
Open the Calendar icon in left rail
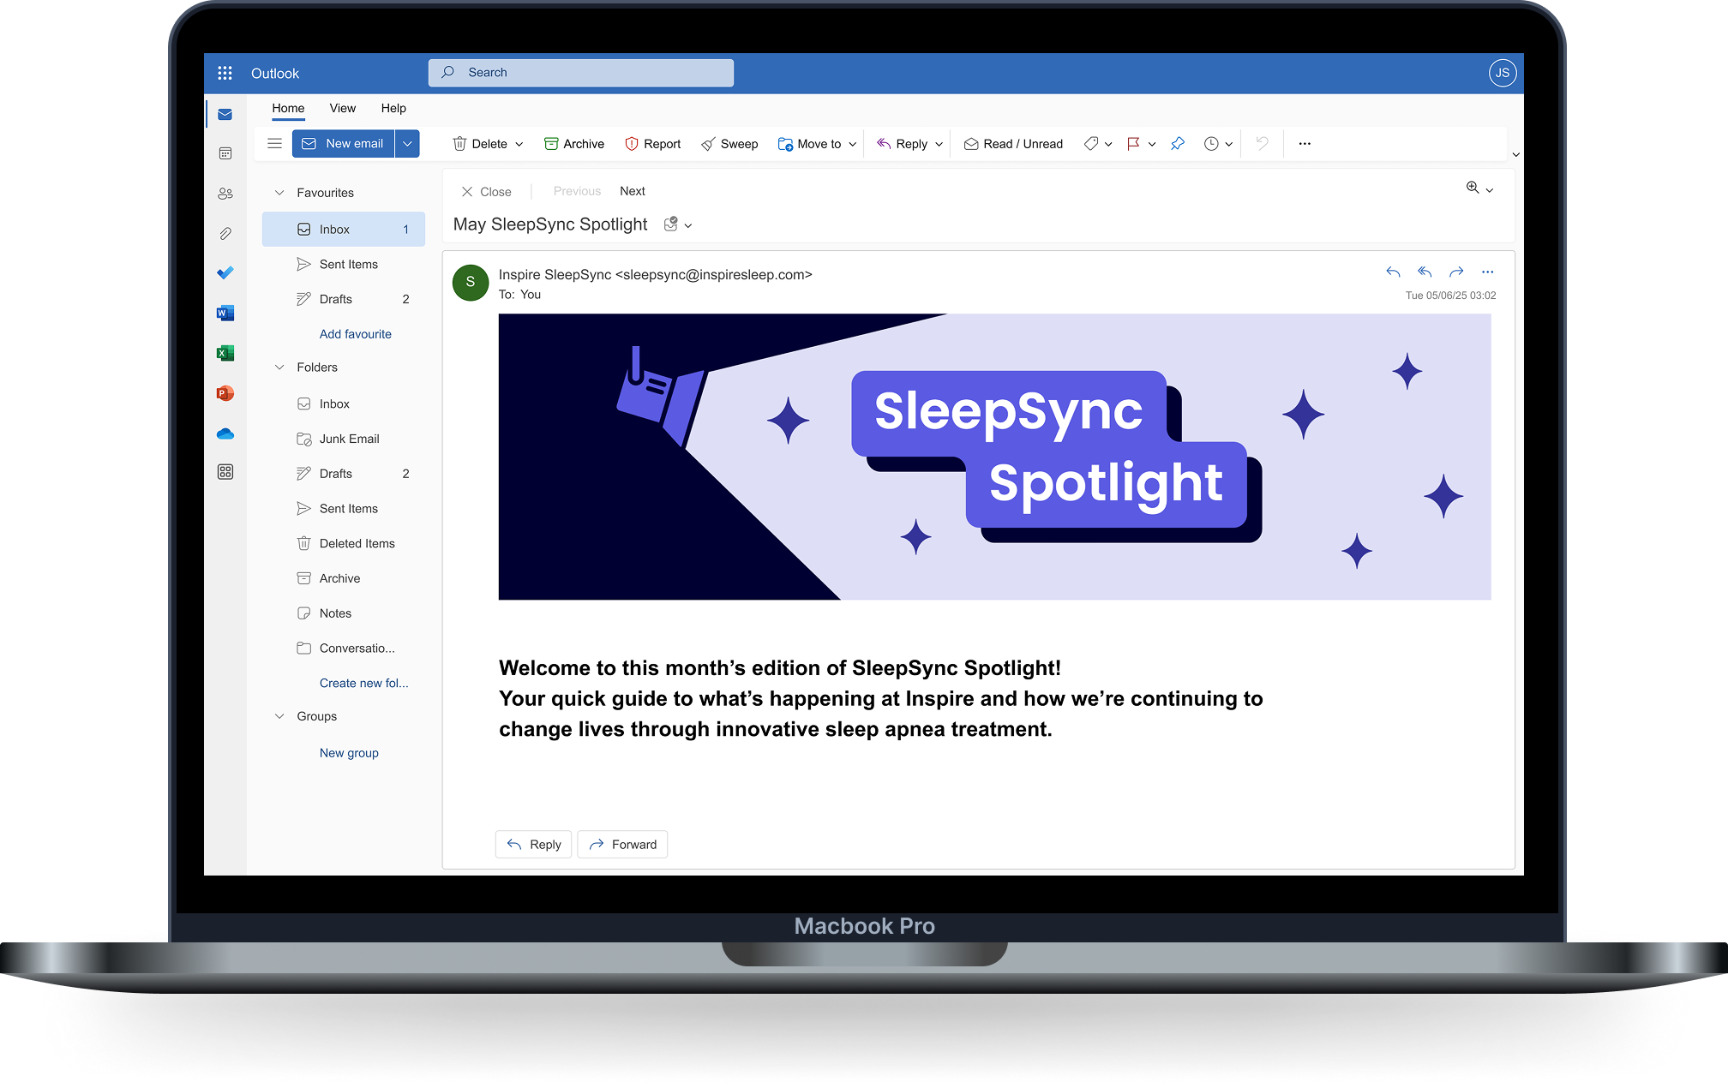pos(225,153)
